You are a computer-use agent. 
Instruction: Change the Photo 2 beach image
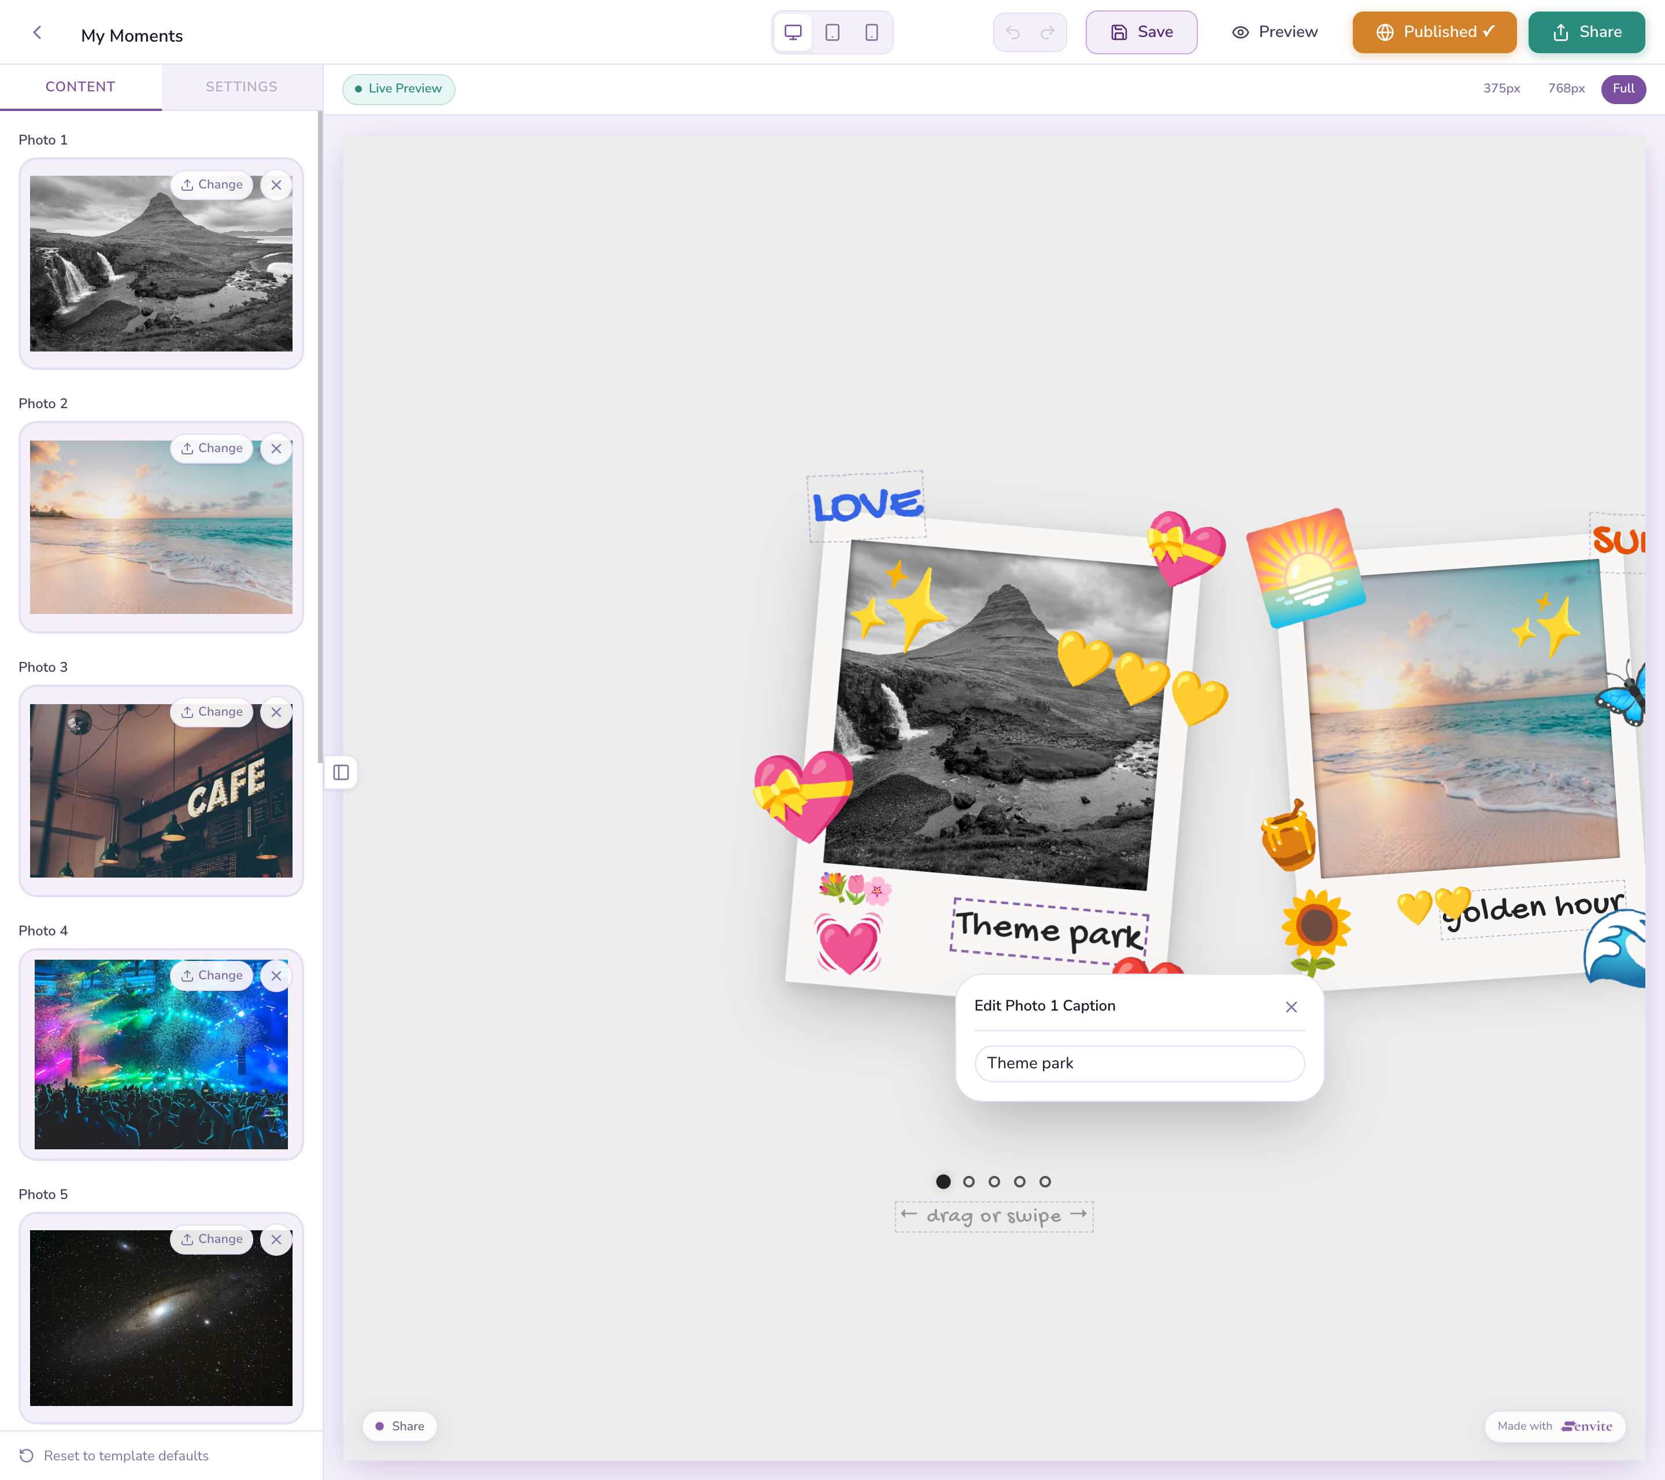[x=212, y=449]
